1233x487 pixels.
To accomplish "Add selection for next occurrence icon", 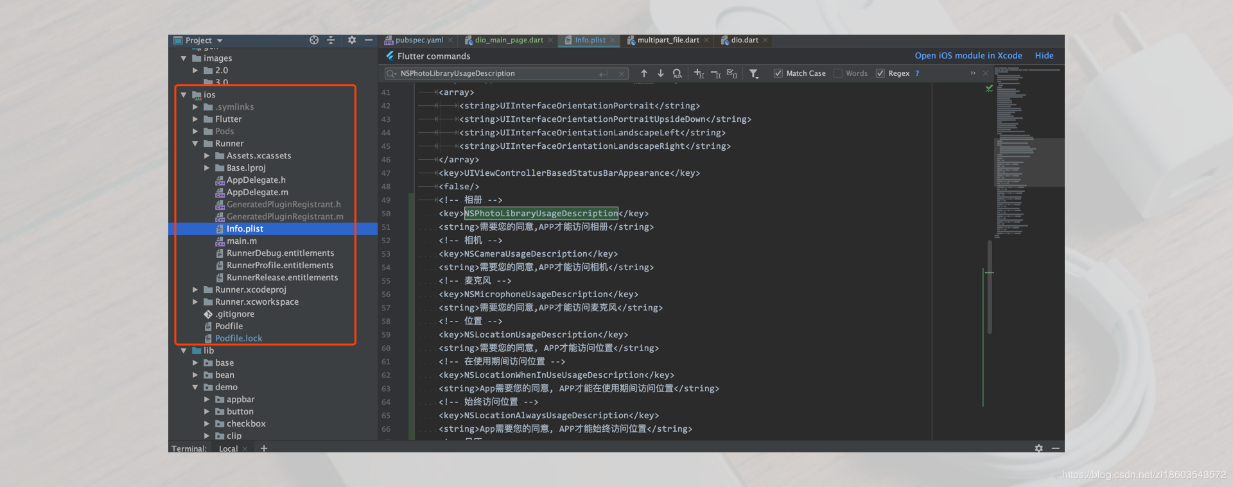I will point(699,73).
